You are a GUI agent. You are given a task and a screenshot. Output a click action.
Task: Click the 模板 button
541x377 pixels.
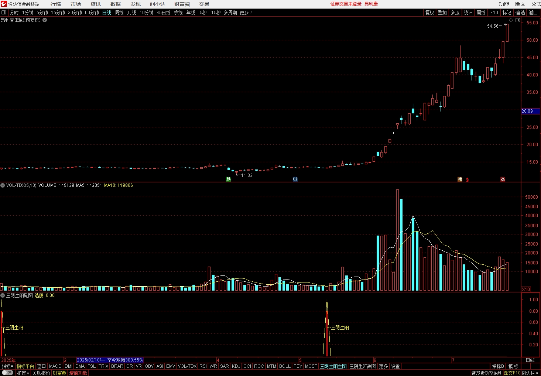click(514, 366)
